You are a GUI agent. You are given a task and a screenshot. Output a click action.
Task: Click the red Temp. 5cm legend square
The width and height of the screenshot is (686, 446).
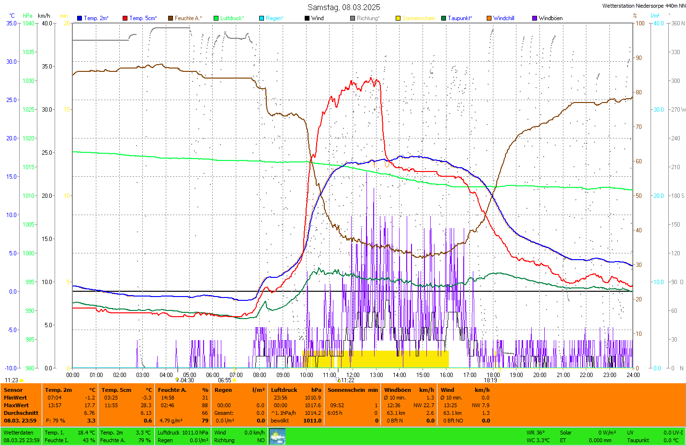point(125,18)
